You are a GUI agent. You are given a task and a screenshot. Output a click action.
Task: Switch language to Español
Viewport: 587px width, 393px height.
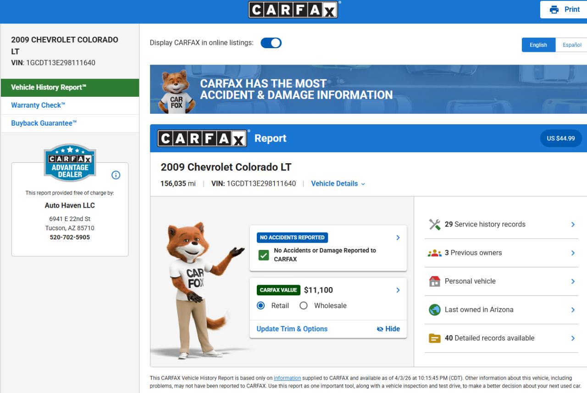[x=571, y=45]
